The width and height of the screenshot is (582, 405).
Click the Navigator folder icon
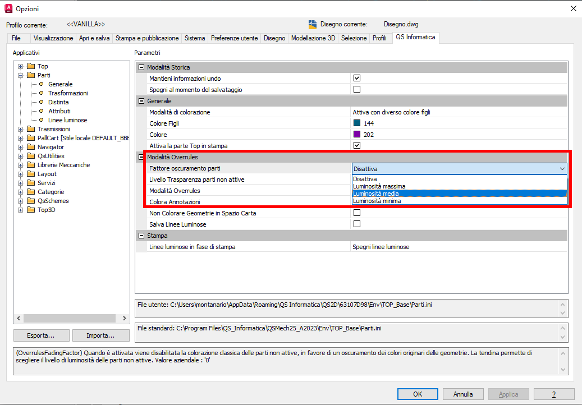click(31, 147)
